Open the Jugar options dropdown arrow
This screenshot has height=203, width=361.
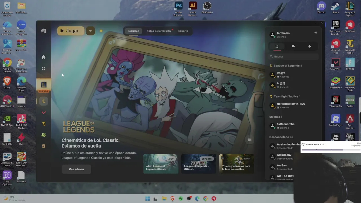pos(90,31)
